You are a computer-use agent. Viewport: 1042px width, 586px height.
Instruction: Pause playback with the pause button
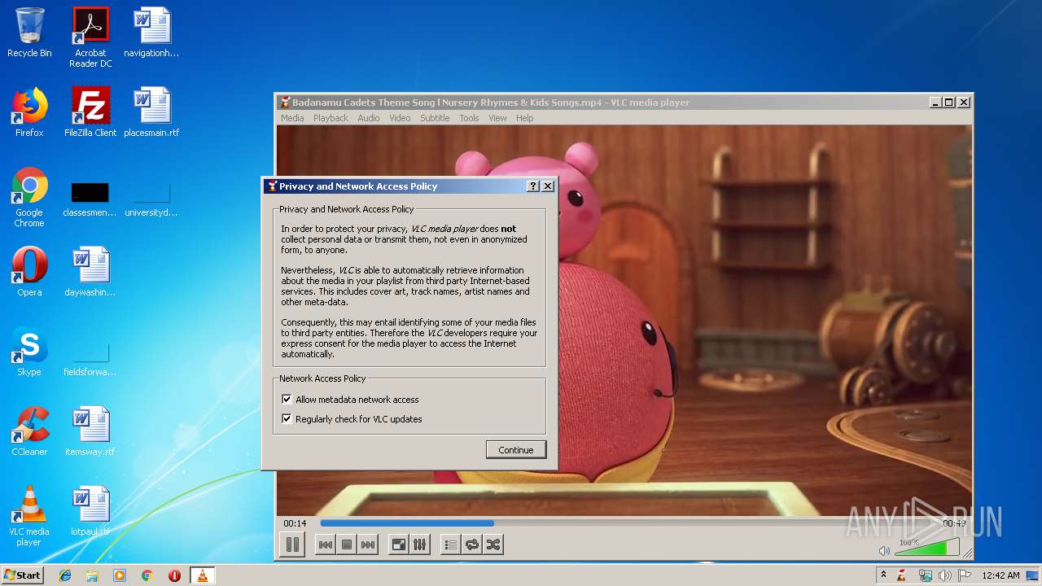click(x=292, y=544)
